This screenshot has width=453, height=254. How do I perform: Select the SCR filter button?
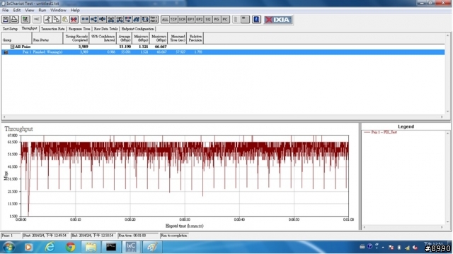pos(182,19)
